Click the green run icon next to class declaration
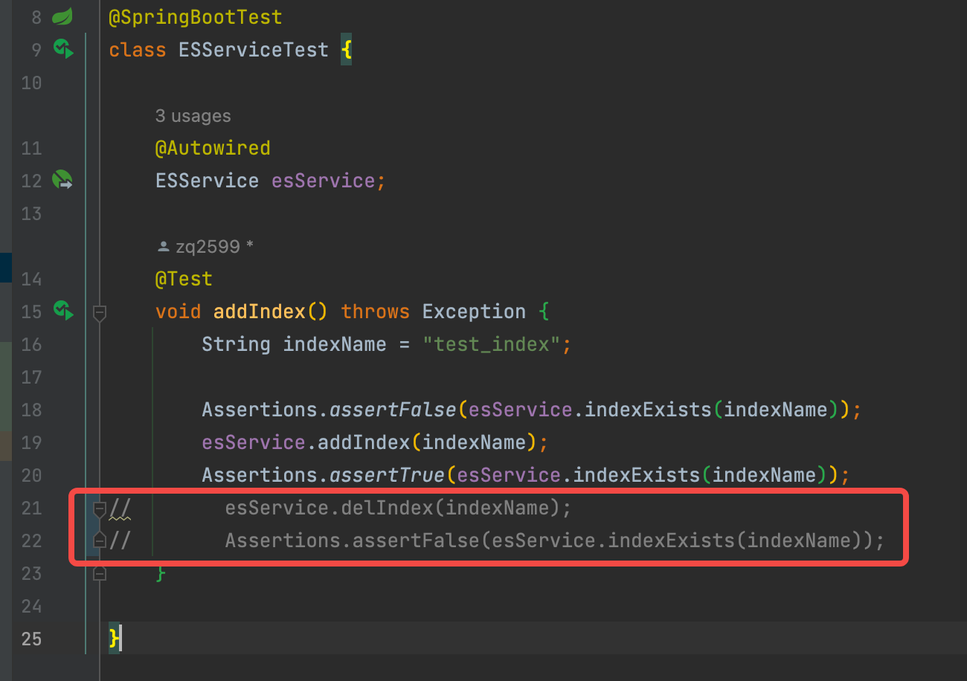Viewport: 967px width, 681px height. pyautogui.click(x=63, y=49)
